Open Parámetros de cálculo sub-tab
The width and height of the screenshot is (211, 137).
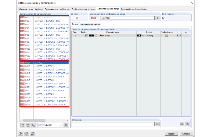(90, 25)
